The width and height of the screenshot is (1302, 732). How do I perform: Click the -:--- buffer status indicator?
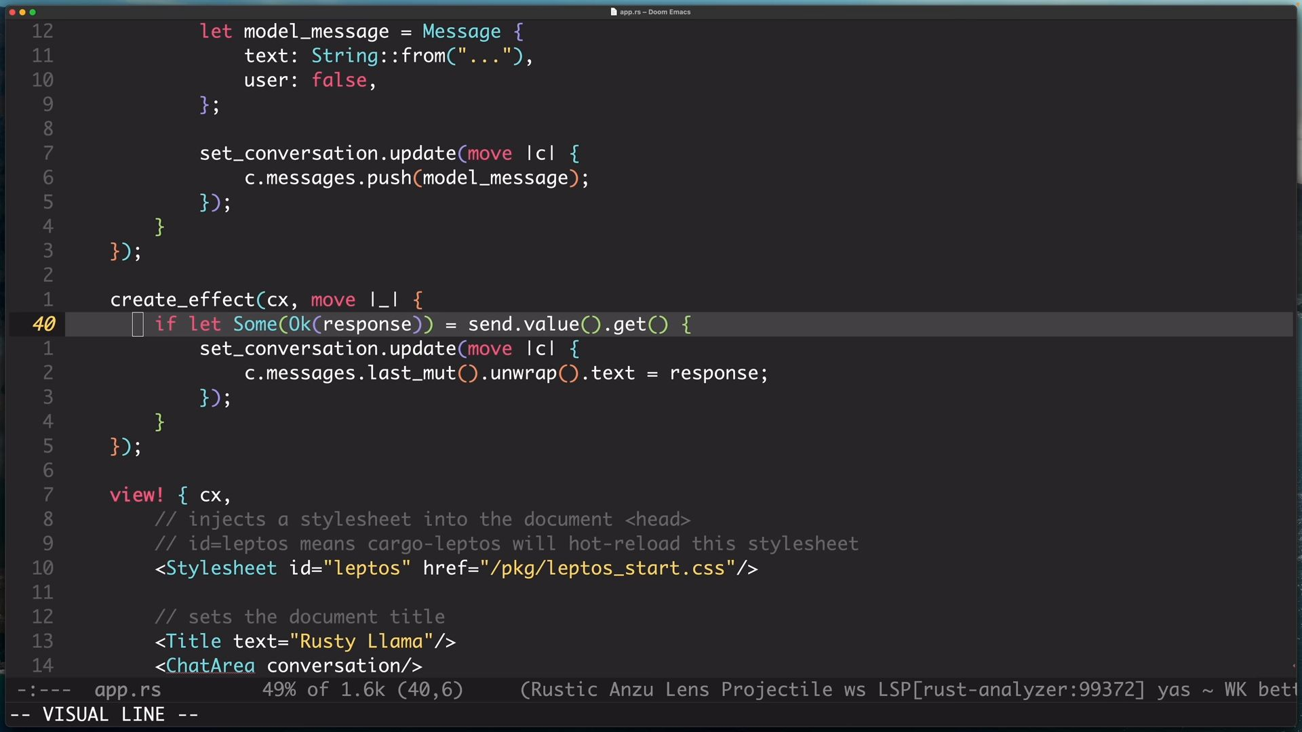(x=43, y=690)
